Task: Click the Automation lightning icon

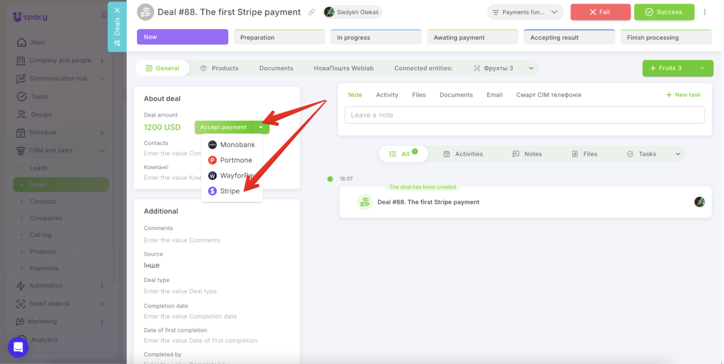Action: [x=21, y=286]
